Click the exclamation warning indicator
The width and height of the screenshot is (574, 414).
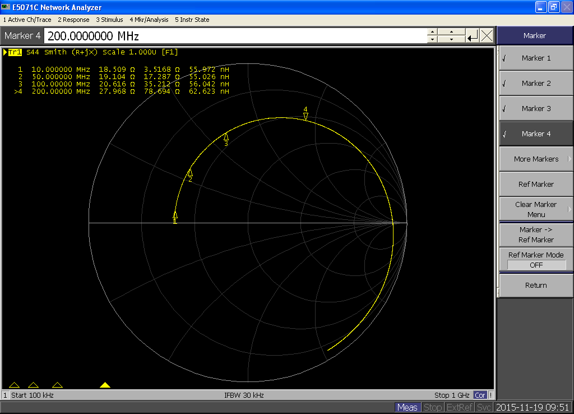490,395
